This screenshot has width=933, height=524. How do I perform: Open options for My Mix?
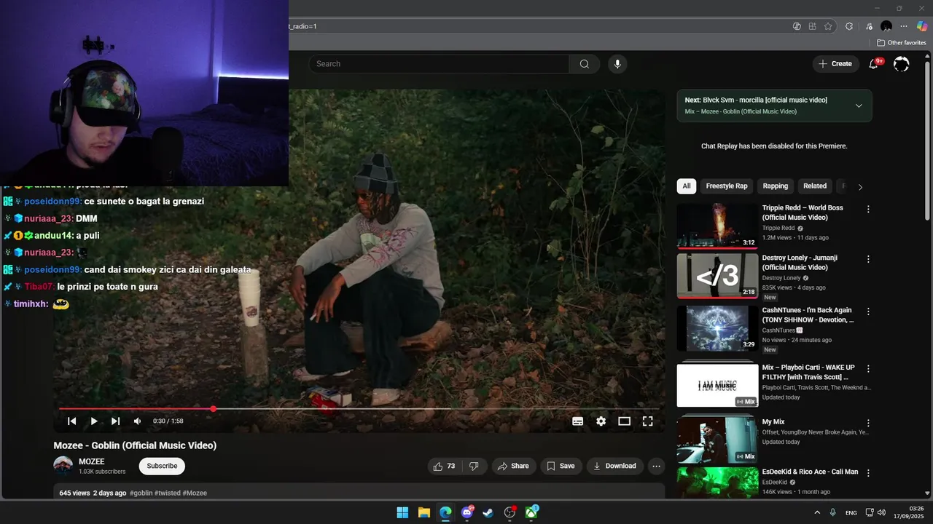coord(868,423)
